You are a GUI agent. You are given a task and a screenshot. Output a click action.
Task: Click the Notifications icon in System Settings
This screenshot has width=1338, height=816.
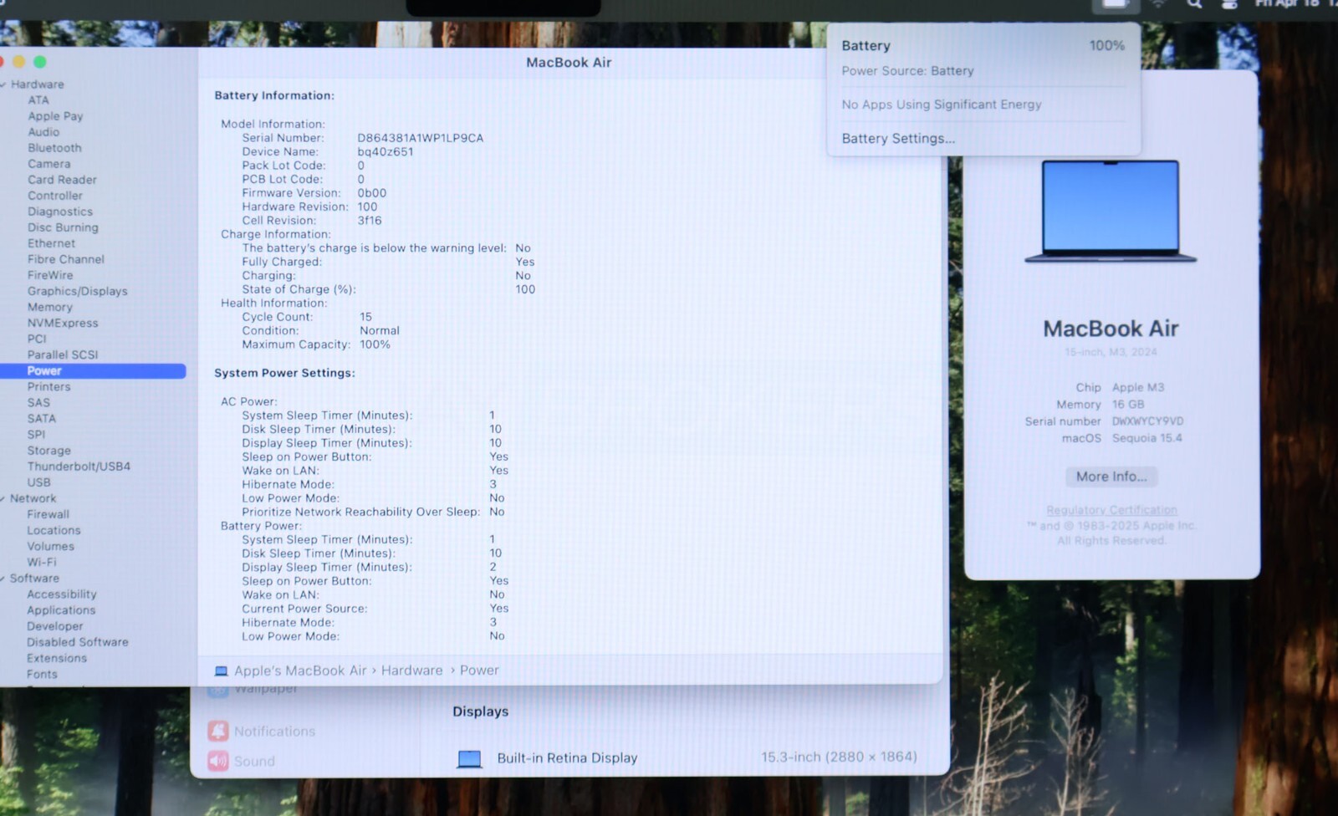(218, 731)
